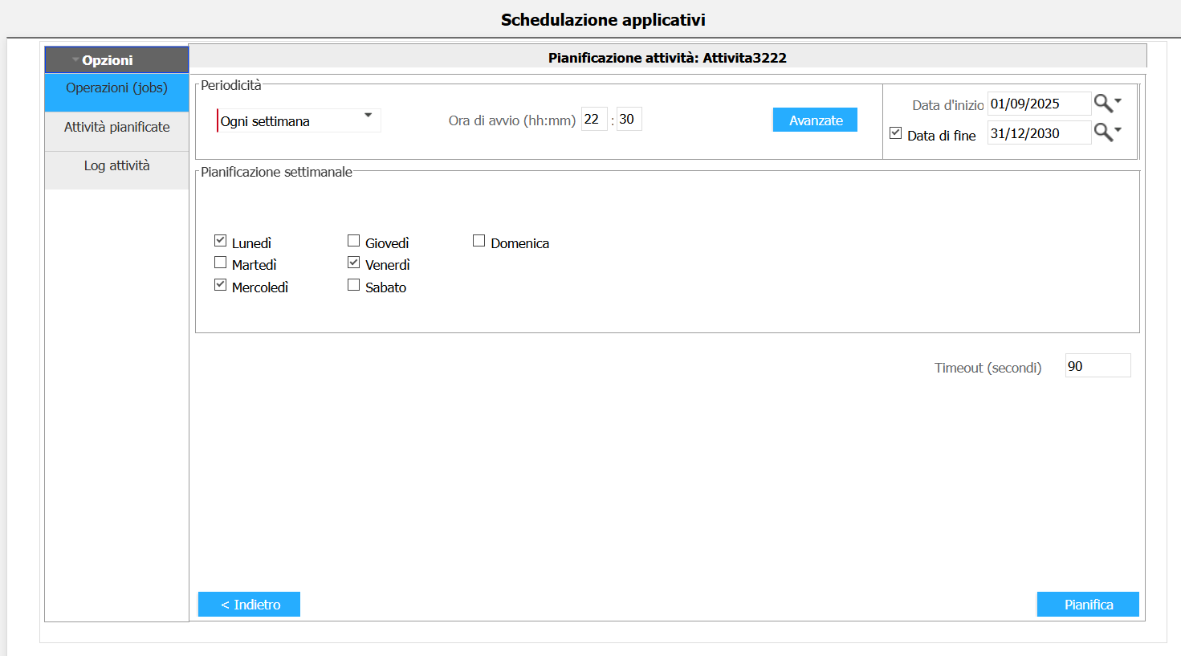The height and width of the screenshot is (656, 1181).
Task: Click the Timeout (secondi) input field
Action: (1097, 366)
